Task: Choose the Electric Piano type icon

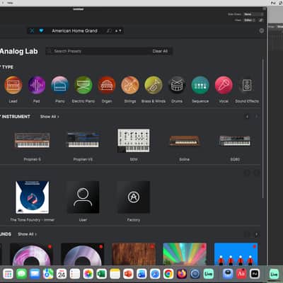Action: tap(83, 85)
